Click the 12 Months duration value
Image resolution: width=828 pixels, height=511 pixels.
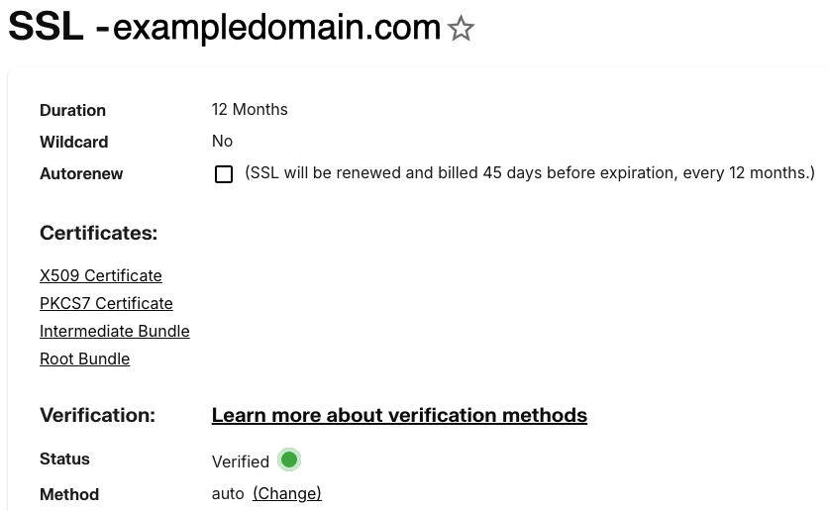pos(250,109)
